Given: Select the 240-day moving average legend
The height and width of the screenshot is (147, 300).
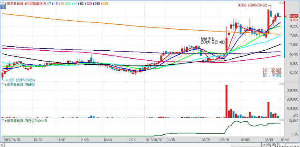Looking at the screenshot, I should pos(96,4).
